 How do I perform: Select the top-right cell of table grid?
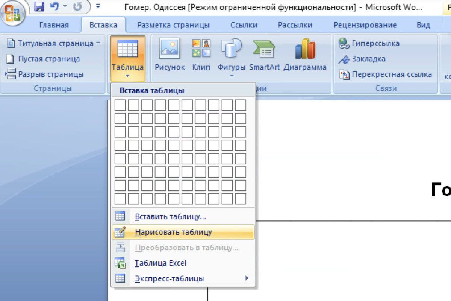pyautogui.click(x=241, y=105)
